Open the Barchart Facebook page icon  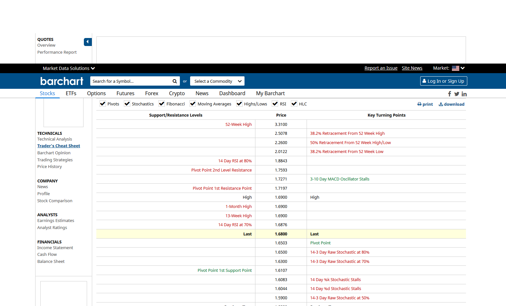pyautogui.click(x=450, y=94)
